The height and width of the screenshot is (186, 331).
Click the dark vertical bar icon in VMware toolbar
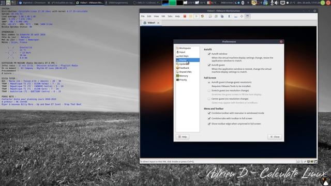(x=229, y=16)
